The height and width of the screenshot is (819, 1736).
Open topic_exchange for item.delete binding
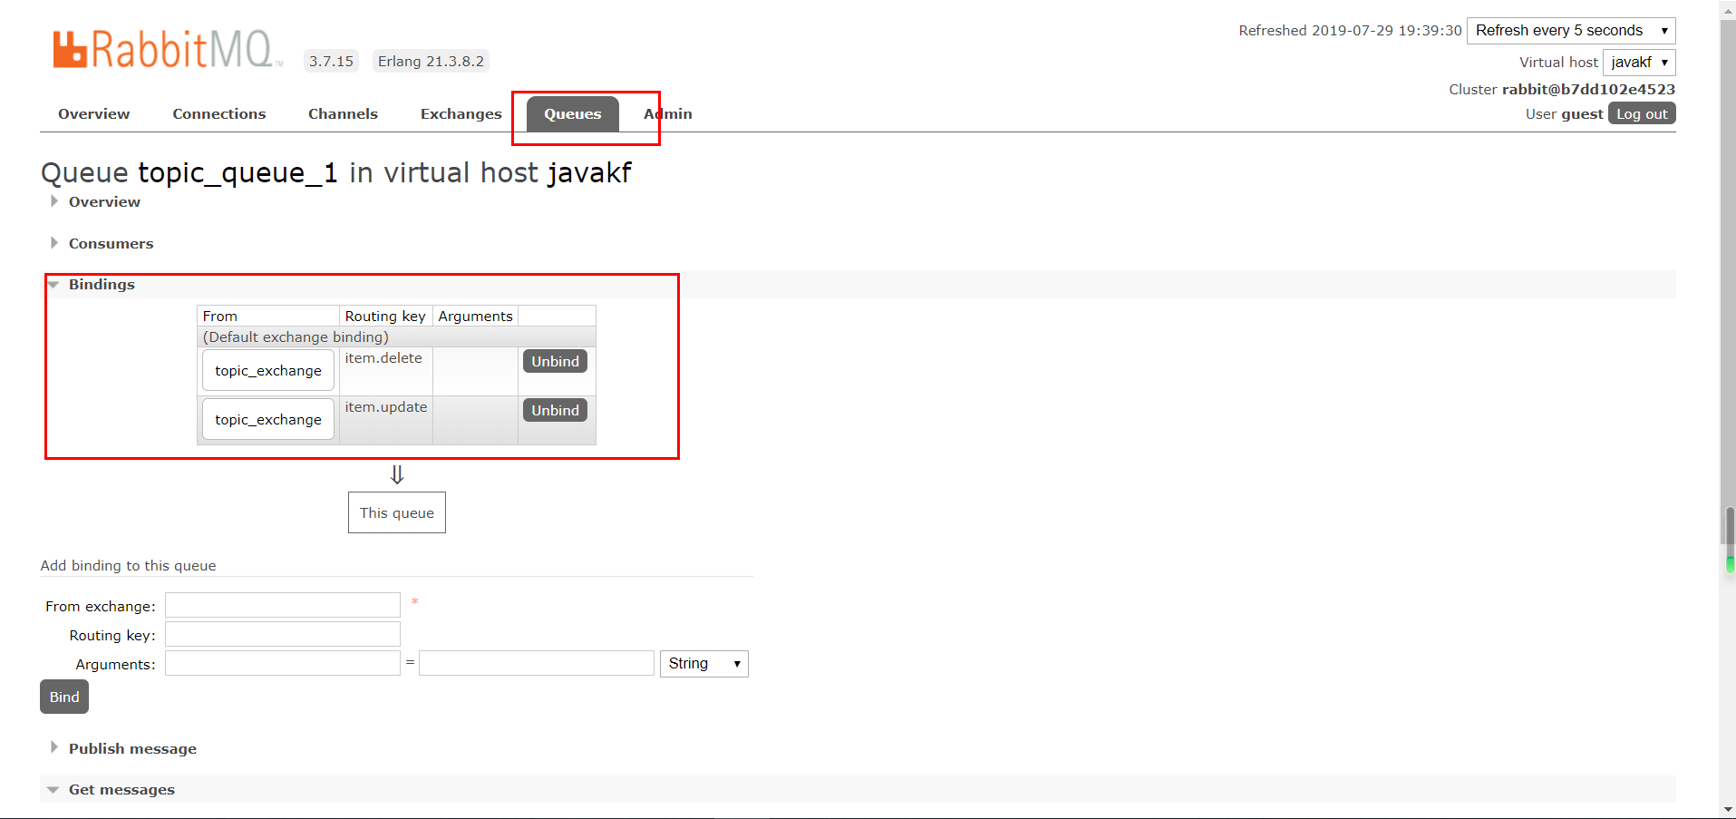pyautogui.click(x=268, y=370)
